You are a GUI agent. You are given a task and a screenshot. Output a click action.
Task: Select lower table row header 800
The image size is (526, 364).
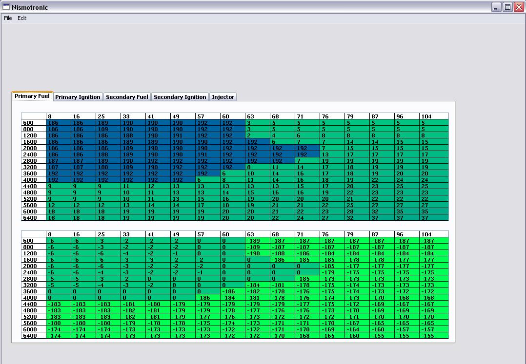[34, 247]
